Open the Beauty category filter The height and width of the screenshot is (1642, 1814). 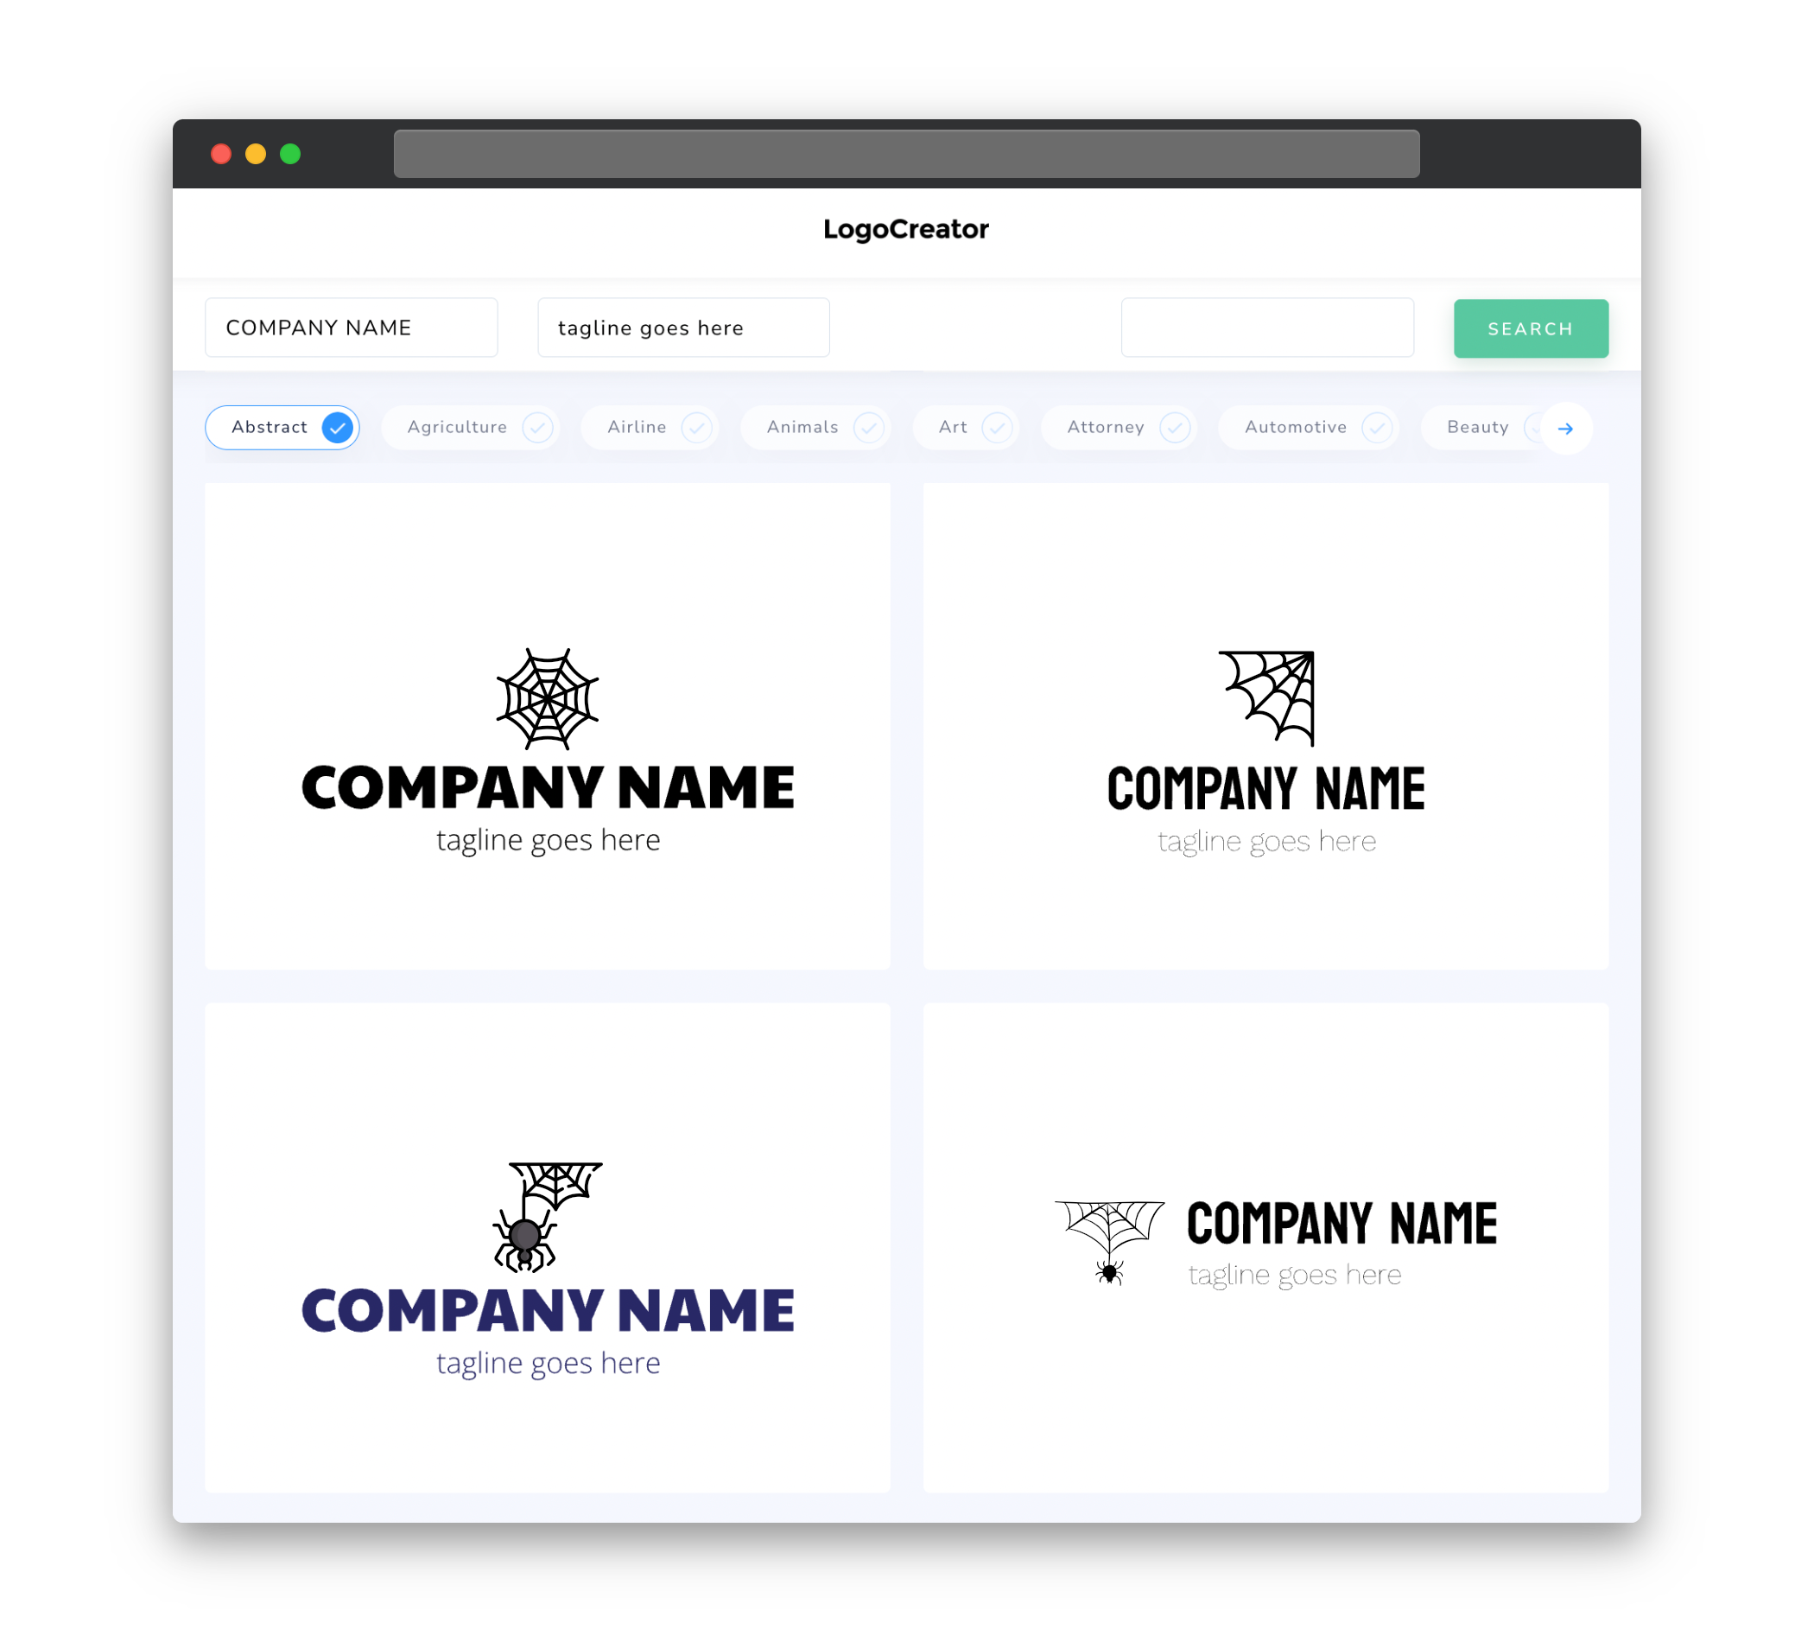click(1476, 427)
